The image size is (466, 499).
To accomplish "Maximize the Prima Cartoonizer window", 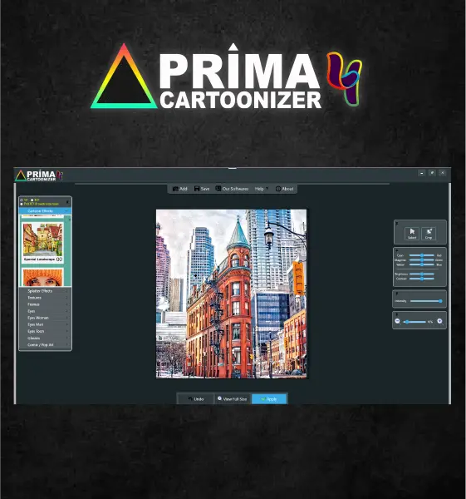I will point(432,173).
